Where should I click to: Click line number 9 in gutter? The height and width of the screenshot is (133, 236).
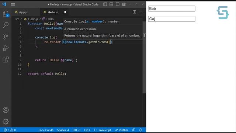point(21,60)
